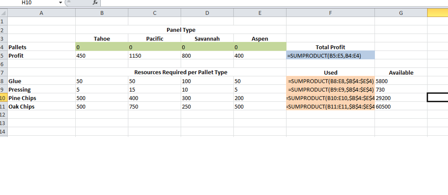
Task: Select the Aspen profit value 400
Action: (260, 55)
